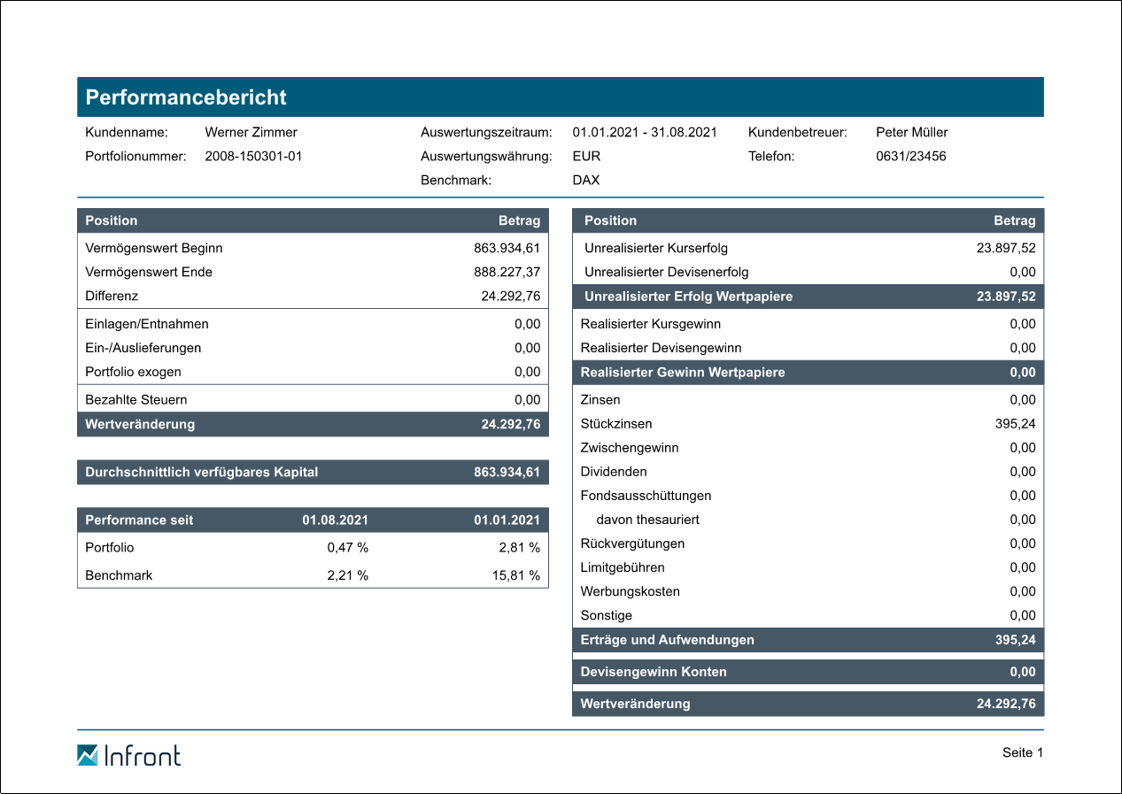Click the Bezahlte Steuern row
The image size is (1122, 794).
[x=313, y=400]
